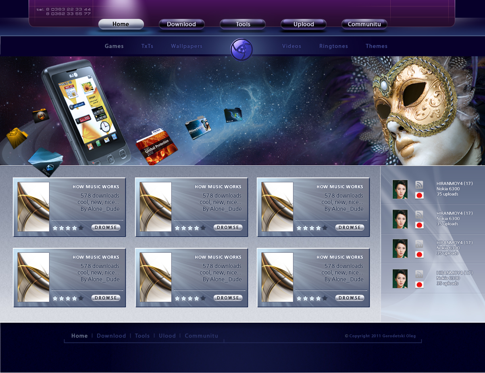Click the Japan flag icon in the first HIRANMOY4 row
The height and width of the screenshot is (373, 485).
[x=419, y=196]
